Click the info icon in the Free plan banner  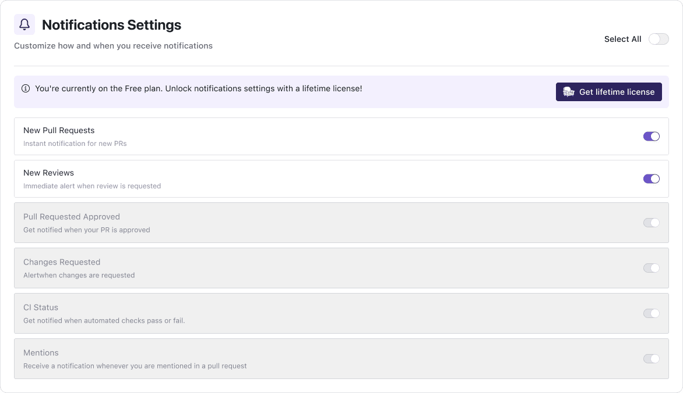(x=26, y=88)
